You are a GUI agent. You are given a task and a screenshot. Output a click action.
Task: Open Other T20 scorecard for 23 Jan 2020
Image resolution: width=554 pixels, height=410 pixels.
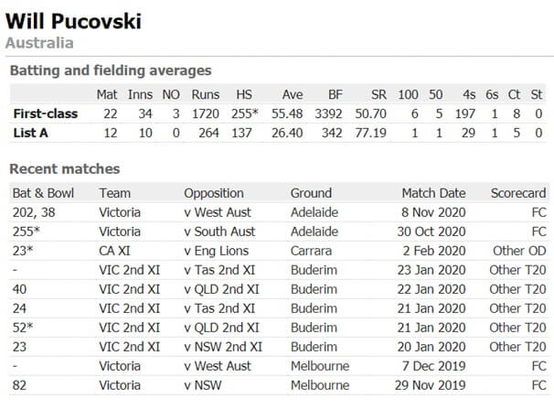click(x=517, y=269)
